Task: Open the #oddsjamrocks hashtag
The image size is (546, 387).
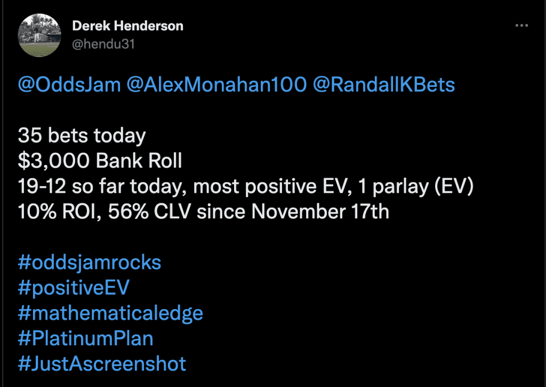Action: [x=90, y=263]
